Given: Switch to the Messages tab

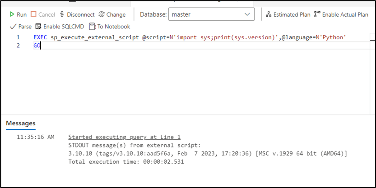Looking at the screenshot, I should point(20,123).
